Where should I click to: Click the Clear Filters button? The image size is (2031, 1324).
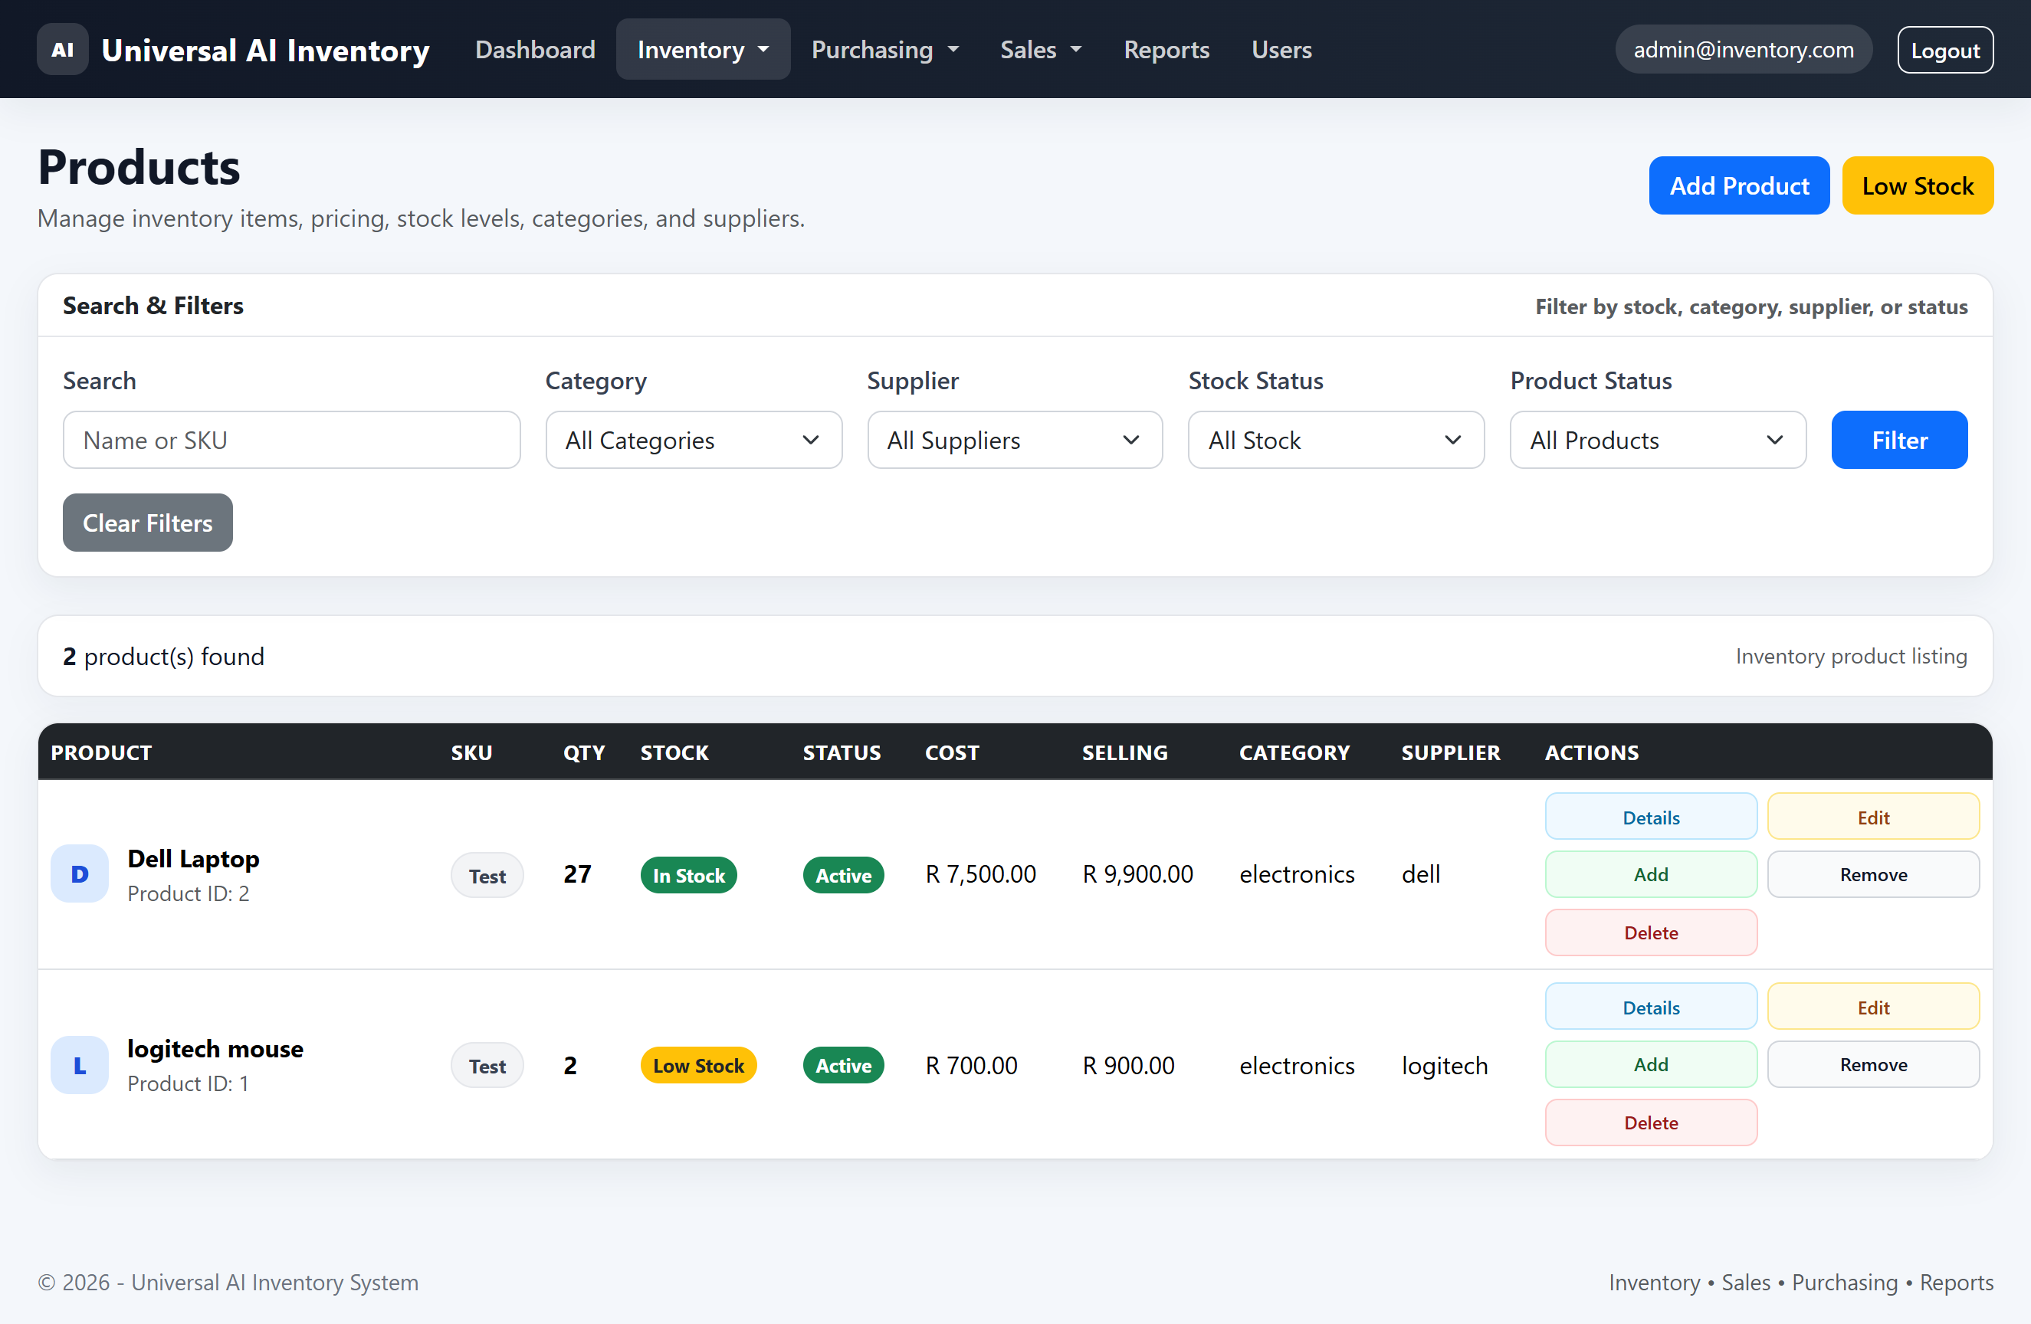148,523
